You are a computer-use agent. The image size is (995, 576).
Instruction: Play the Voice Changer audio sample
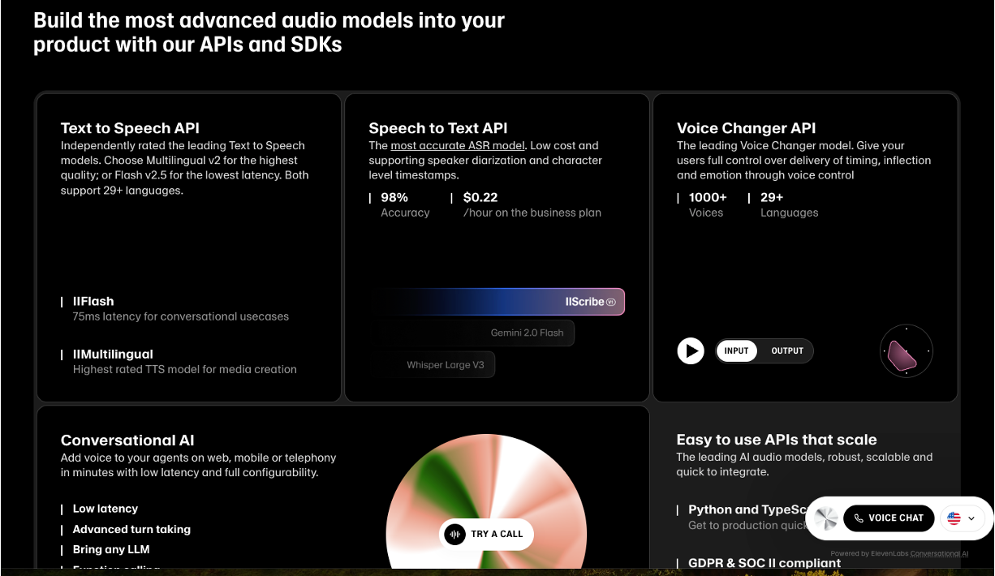point(691,351)
